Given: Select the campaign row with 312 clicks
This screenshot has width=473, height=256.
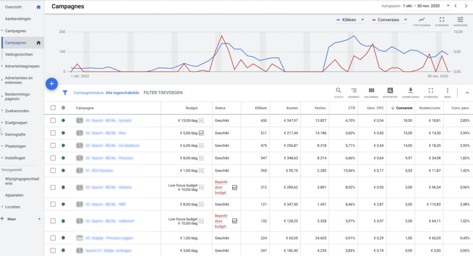Looking at the screenshot, I should pos(53,187).
